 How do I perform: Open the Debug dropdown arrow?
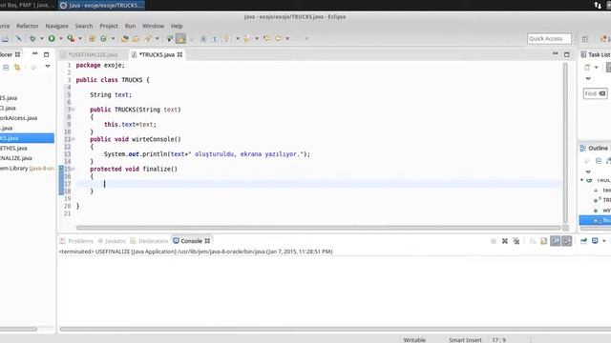click(x=42, y=38)
